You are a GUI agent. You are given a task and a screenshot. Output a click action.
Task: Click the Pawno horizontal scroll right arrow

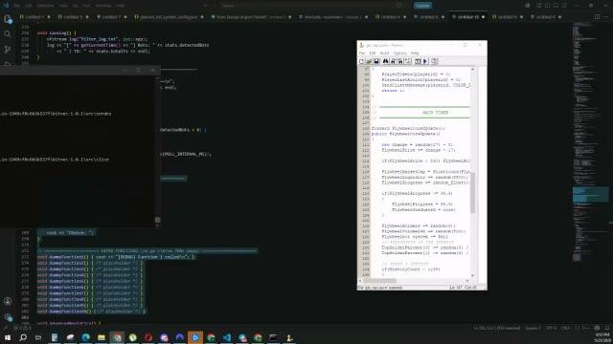tap(466, 280)
